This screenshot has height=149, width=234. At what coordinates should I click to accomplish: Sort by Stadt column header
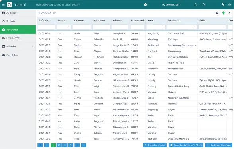(150, 20)
